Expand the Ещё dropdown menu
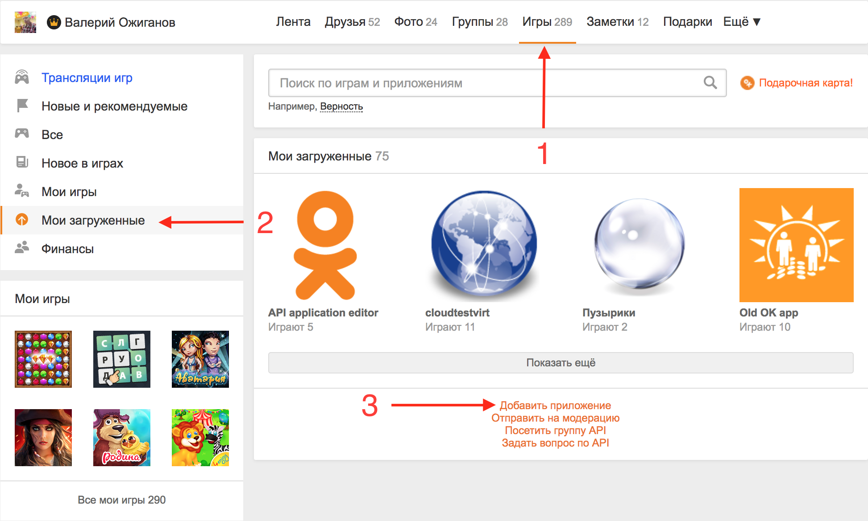Image resolution: width=868 pixels, height=521 pixels. pos(742,22)
